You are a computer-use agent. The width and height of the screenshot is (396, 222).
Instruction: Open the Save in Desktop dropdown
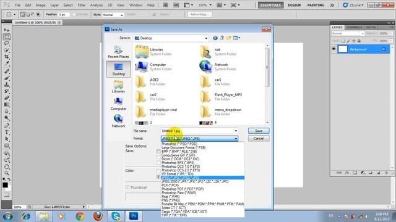coord(206,38)
